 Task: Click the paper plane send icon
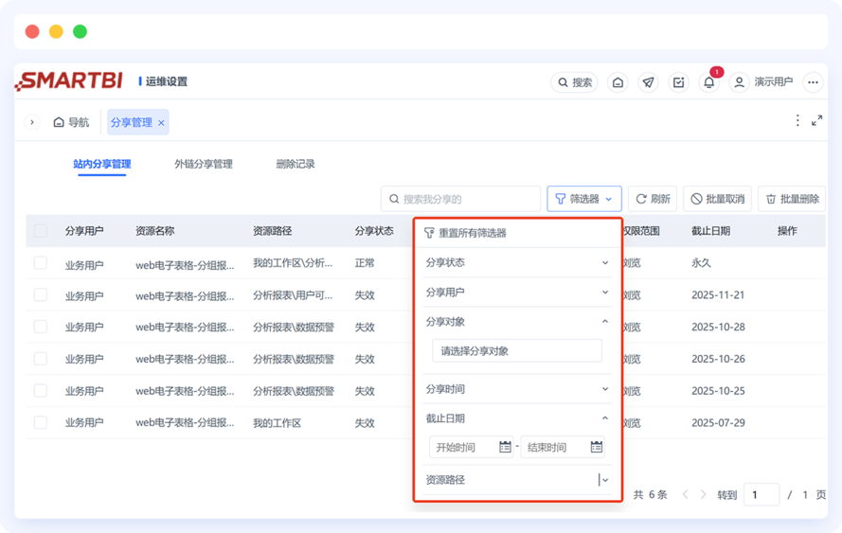coord(648,82)
